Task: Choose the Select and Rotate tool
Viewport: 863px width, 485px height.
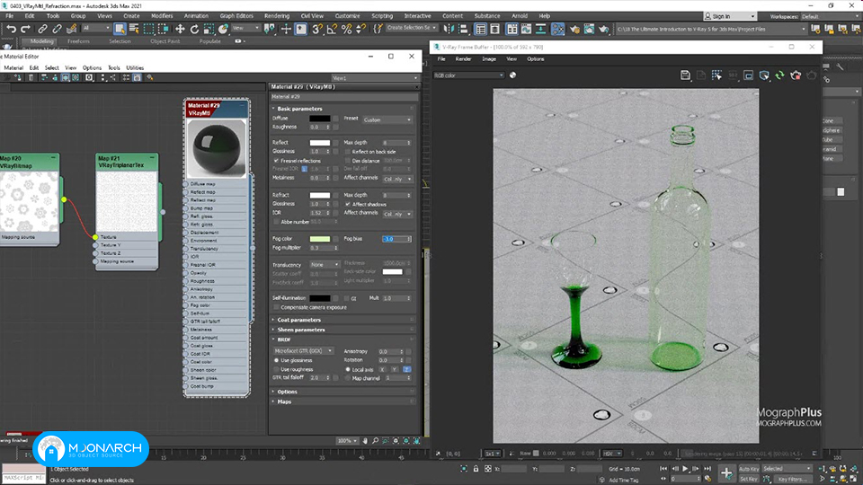Action: (x=194, y=29)
